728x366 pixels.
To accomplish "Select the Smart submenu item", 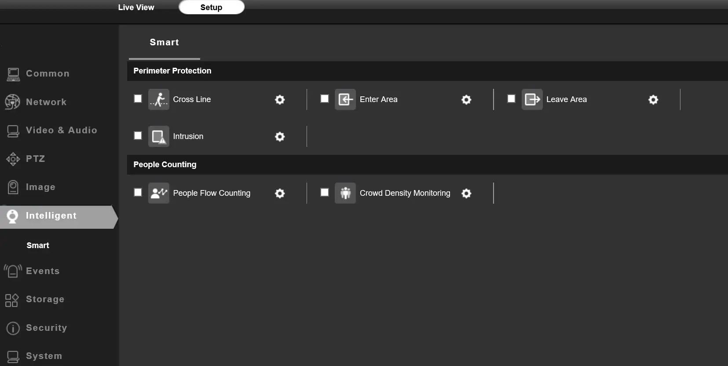I will pyautogui.click(x=38, y=245).
